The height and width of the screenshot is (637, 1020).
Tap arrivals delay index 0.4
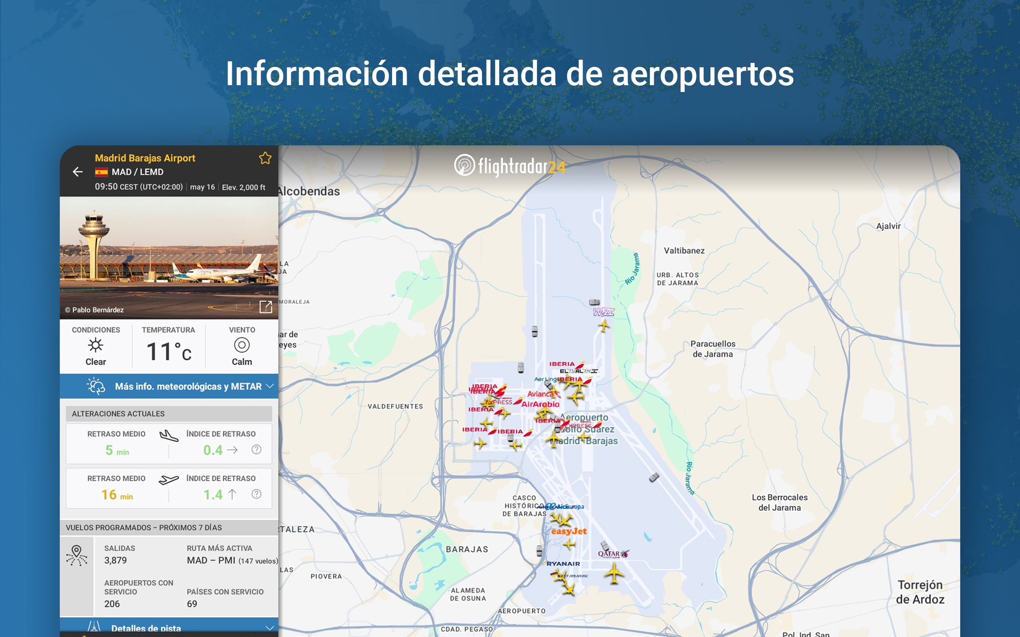click(x=213, y=450)
